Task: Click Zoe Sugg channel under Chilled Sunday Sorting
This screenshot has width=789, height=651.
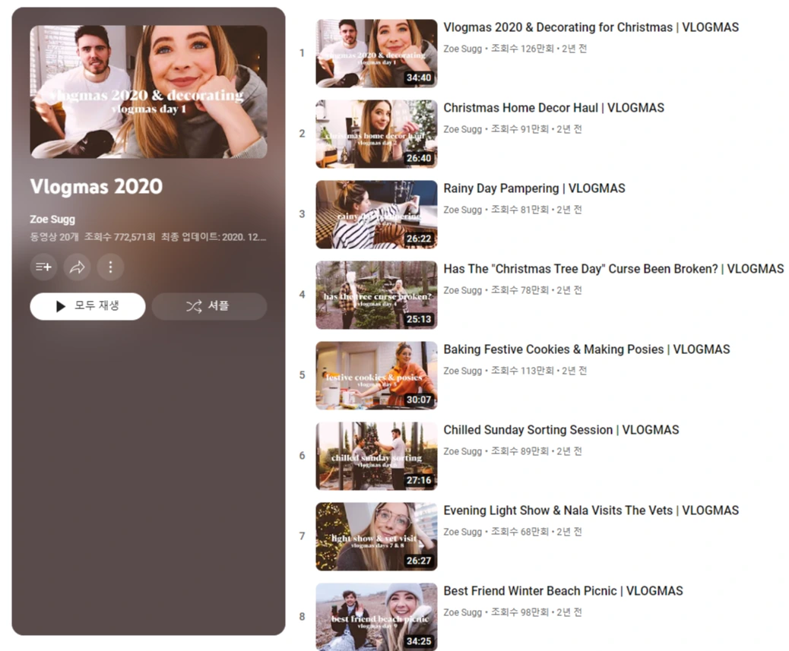Action: click(x=462, y=451)
